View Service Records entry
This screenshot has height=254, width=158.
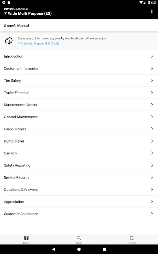coord(79,177)
